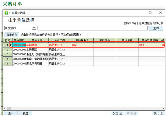
Task: Click 药品生产企业 in the 成都地奥 row
Action: pos(59,45)
